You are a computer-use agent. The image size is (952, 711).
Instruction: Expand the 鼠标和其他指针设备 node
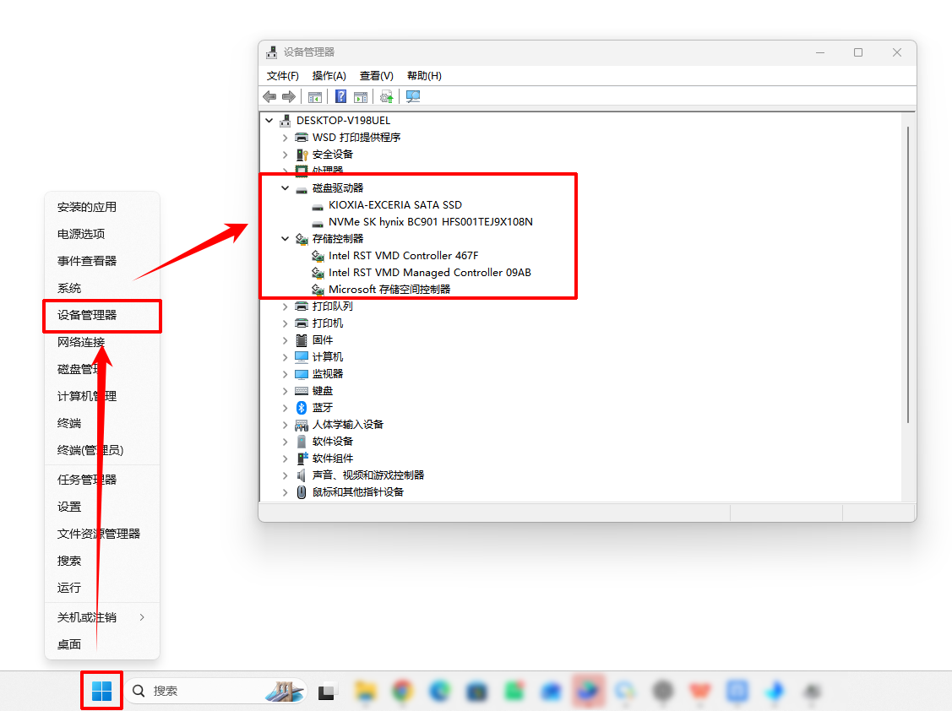[x=285, y=491]
